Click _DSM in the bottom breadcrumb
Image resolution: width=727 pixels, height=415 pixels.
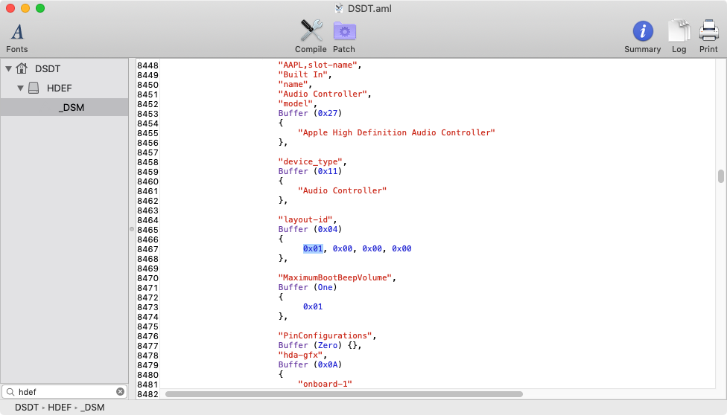pyautogui.click(x=92, y=408)
